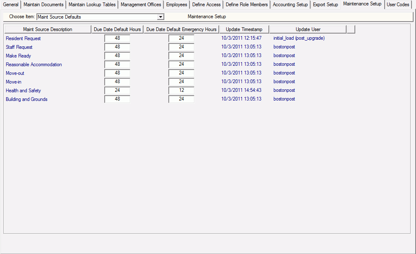Select the Reasonable Accommodation row label
Image resolution: width=416 pixels, height=254 pixels.
(x=33, y=65)
